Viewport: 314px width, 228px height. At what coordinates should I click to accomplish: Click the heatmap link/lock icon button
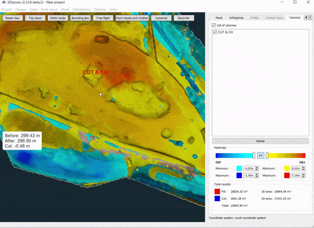point(261,155)
